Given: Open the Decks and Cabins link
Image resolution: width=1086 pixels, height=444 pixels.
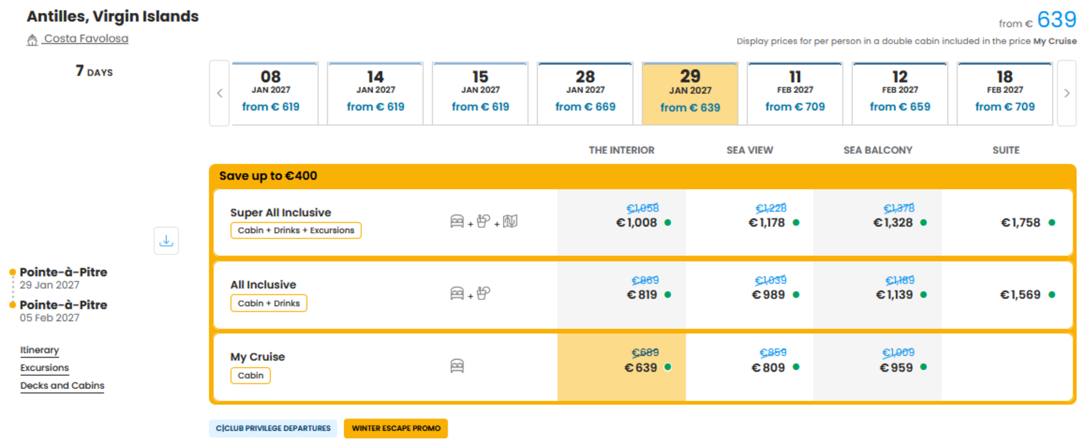Looking at the screenshot, I should click(62, 386).
